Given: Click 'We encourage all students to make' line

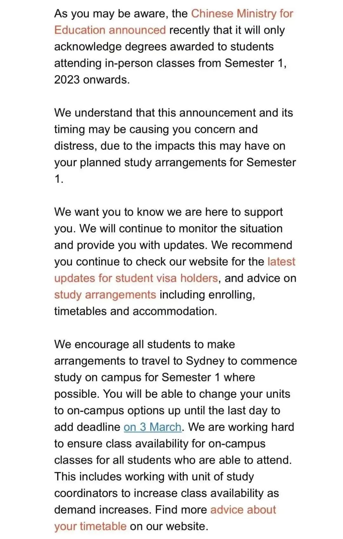Looking at the screenshot, I should coord(145,344).
